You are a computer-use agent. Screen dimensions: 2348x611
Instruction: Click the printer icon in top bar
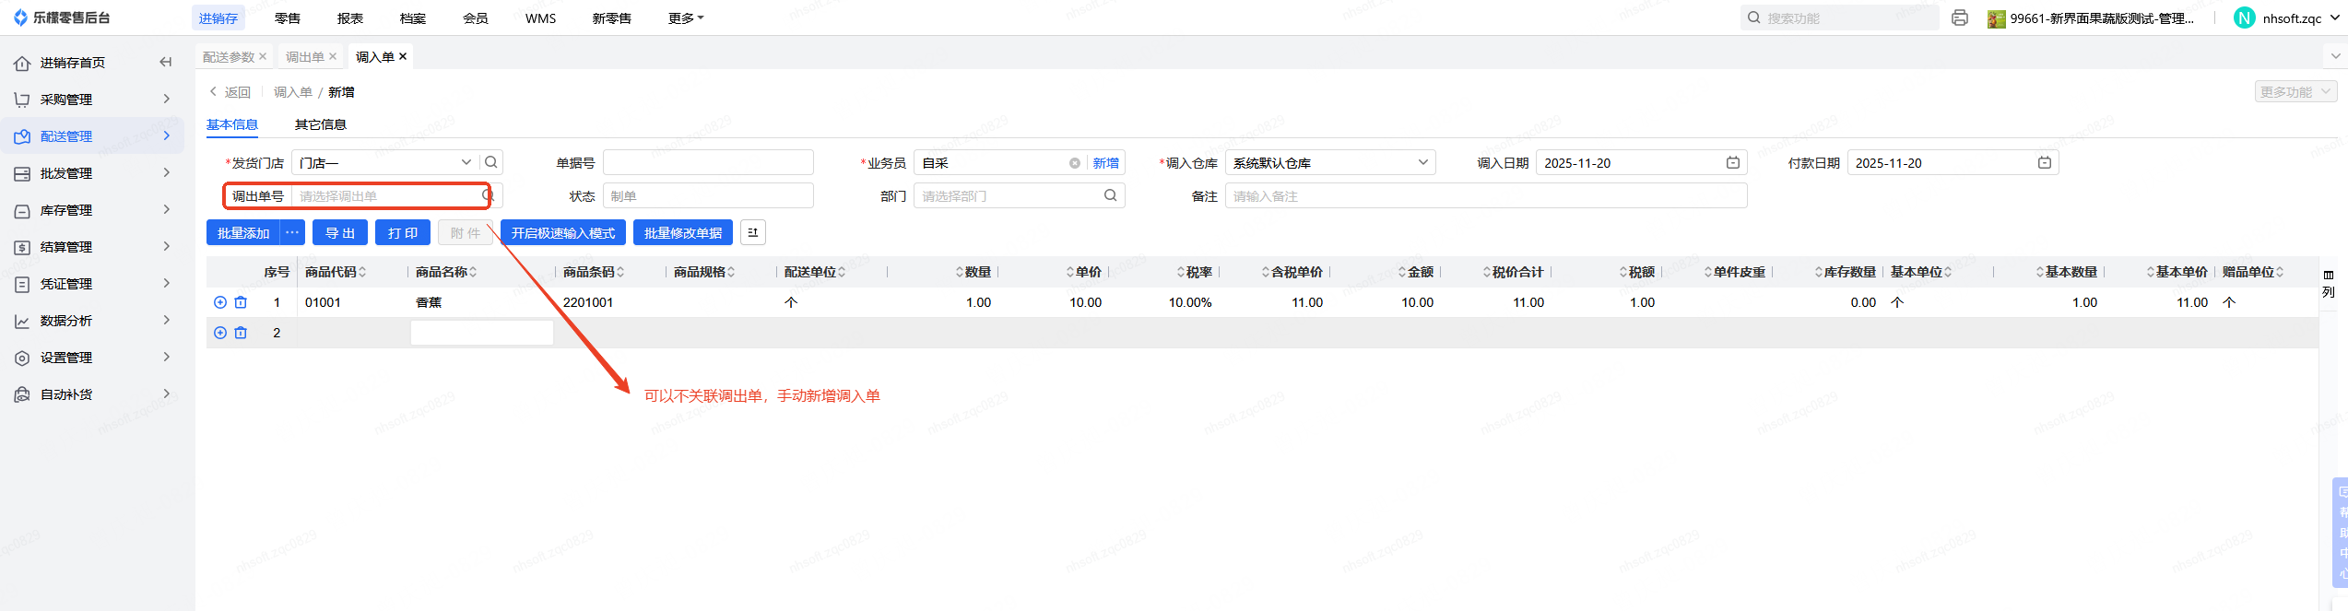1960,18
